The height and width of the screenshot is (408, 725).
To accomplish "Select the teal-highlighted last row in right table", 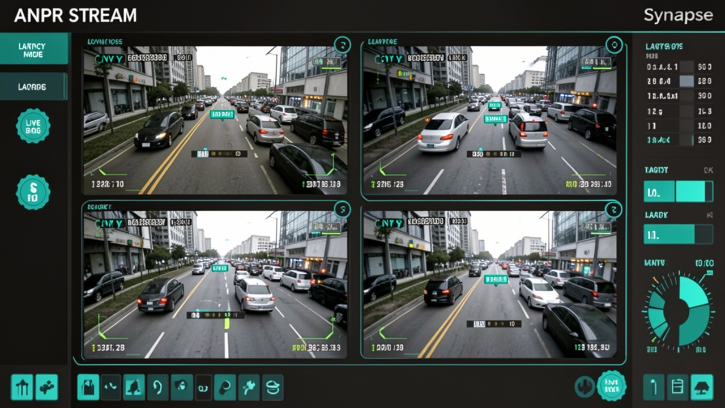I will coord(679,139).
